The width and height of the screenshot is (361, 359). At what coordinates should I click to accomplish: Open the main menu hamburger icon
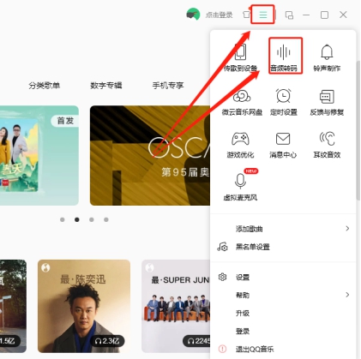(x=263, y=15)
